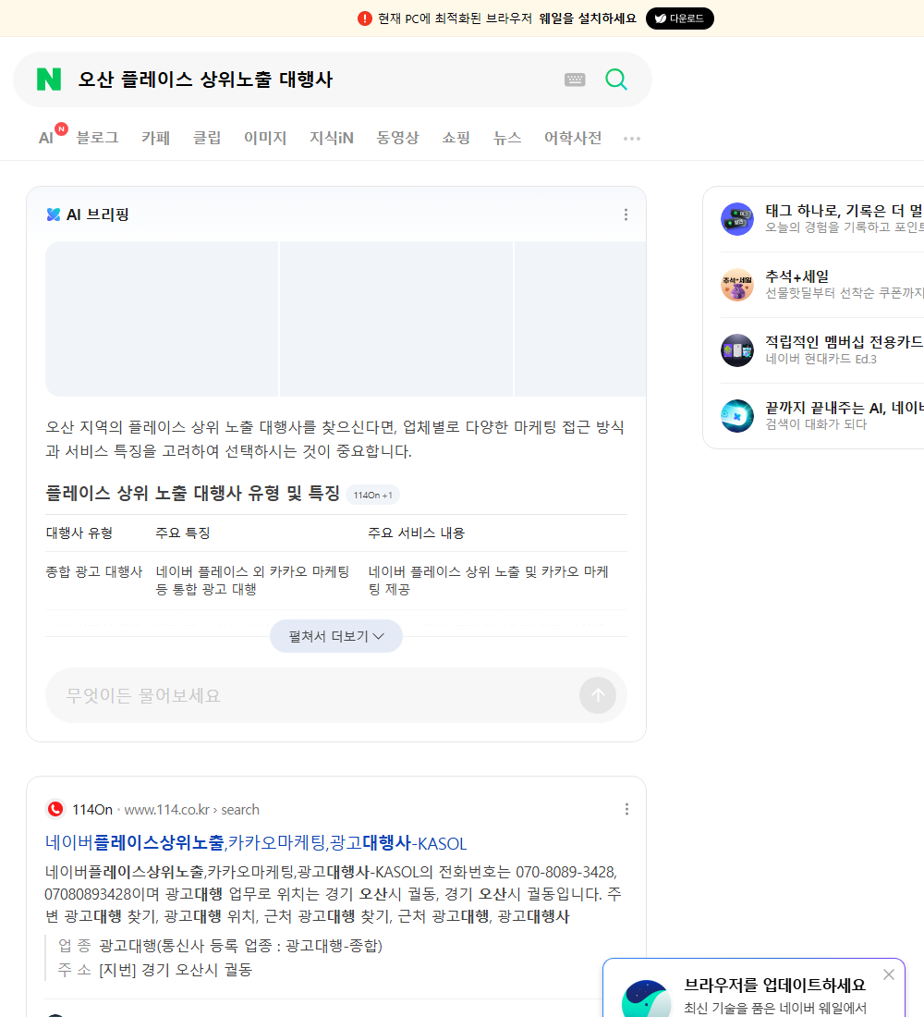Click the 광고대행(통신사 등록 업종 text
The height and width of the screenshot is (1017, 924).
tap(240, 946)
